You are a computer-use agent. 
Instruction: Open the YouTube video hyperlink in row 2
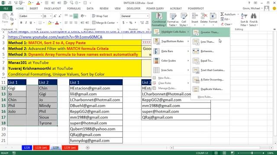[55, 37]
